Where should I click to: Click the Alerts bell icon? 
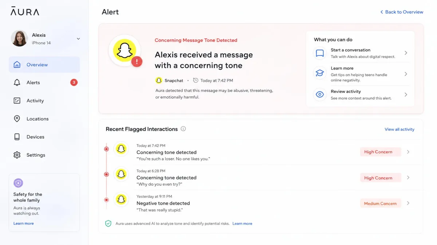click(x=17, y=82)
